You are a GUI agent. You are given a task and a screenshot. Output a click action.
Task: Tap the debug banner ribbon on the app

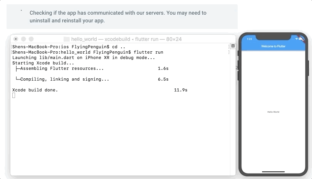(x=302, y=39)
